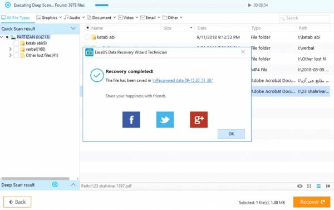Screen dimensions: 334x210
Task: Click the scan progress bar
Action: tap(170, 5)
